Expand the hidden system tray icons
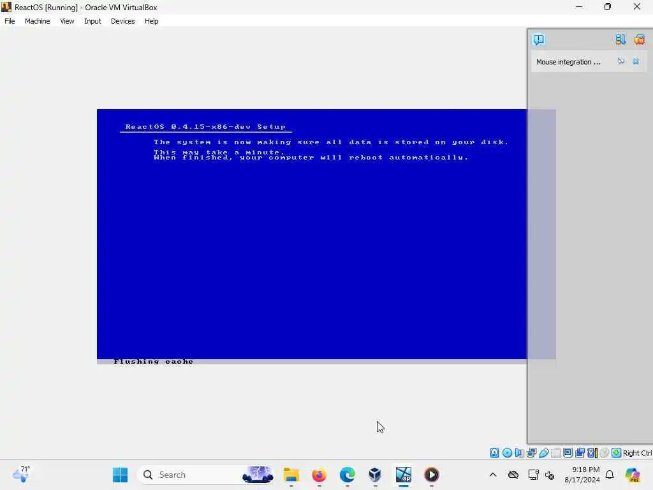Image resolution: width=653 pixels, height=490 pixels. [x=493, y=475]
